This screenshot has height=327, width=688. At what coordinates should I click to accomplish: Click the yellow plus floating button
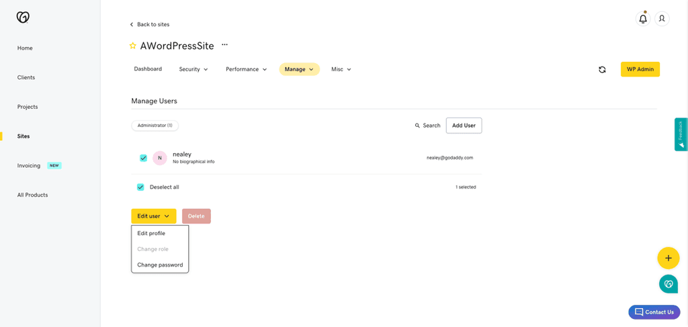tap(668, 258)
